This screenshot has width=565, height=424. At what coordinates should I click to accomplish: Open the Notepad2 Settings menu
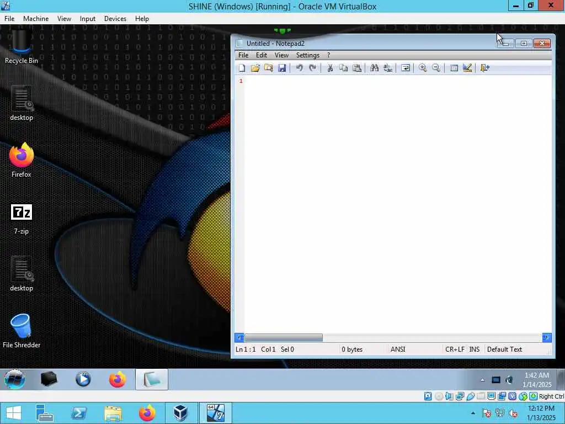[x=308, y=55]
